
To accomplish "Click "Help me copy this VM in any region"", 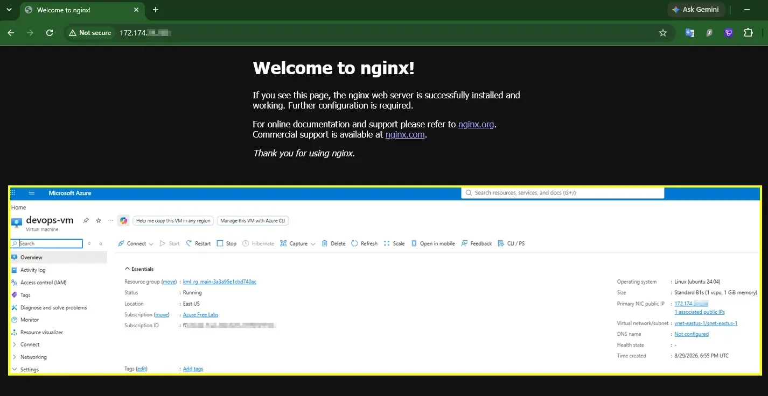I will click(173, 220).
